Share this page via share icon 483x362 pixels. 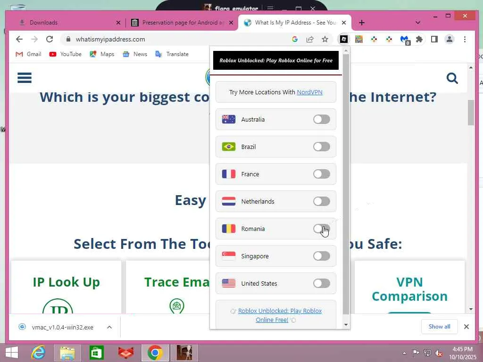coord(310,39)
